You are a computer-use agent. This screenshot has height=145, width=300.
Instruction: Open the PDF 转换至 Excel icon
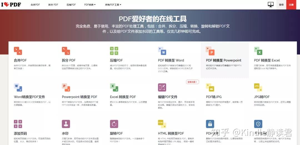(258, 51)
